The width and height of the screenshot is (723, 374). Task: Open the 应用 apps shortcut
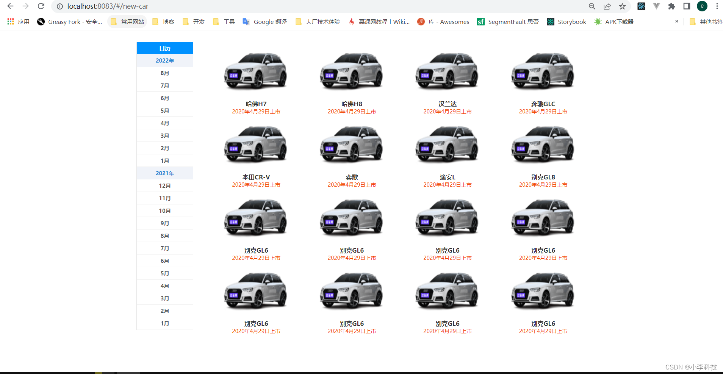tap(18, 22)
